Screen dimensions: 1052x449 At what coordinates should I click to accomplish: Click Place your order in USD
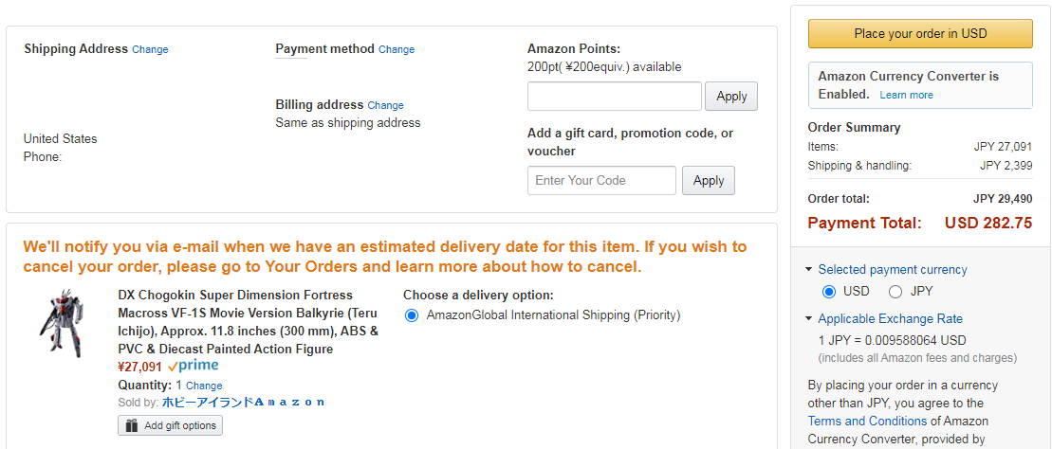coord(919,33)
